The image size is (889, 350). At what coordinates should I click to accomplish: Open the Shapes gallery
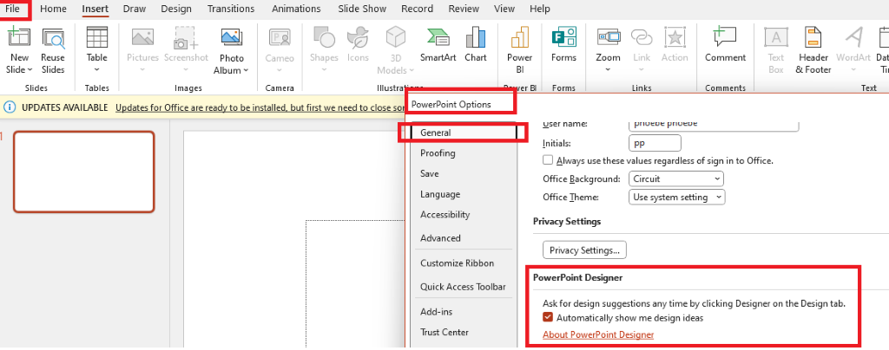point(324,51)
